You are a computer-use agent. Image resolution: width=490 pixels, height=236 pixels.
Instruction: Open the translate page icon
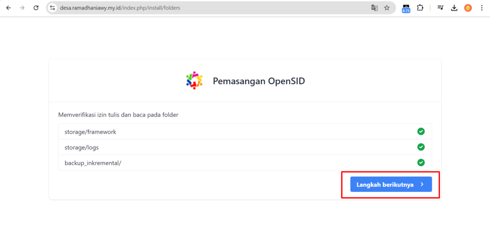(x=374, y=8)
